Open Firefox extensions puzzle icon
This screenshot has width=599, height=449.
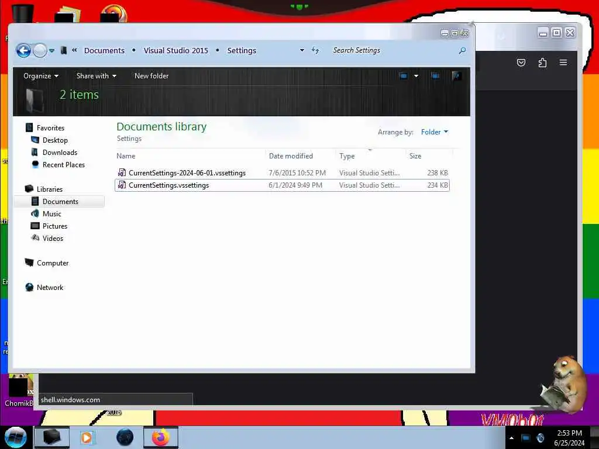[542, 63]
